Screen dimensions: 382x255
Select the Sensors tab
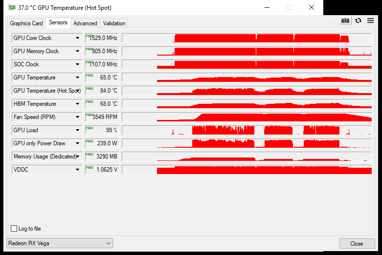pyautogui.click(x=58, y=22)
